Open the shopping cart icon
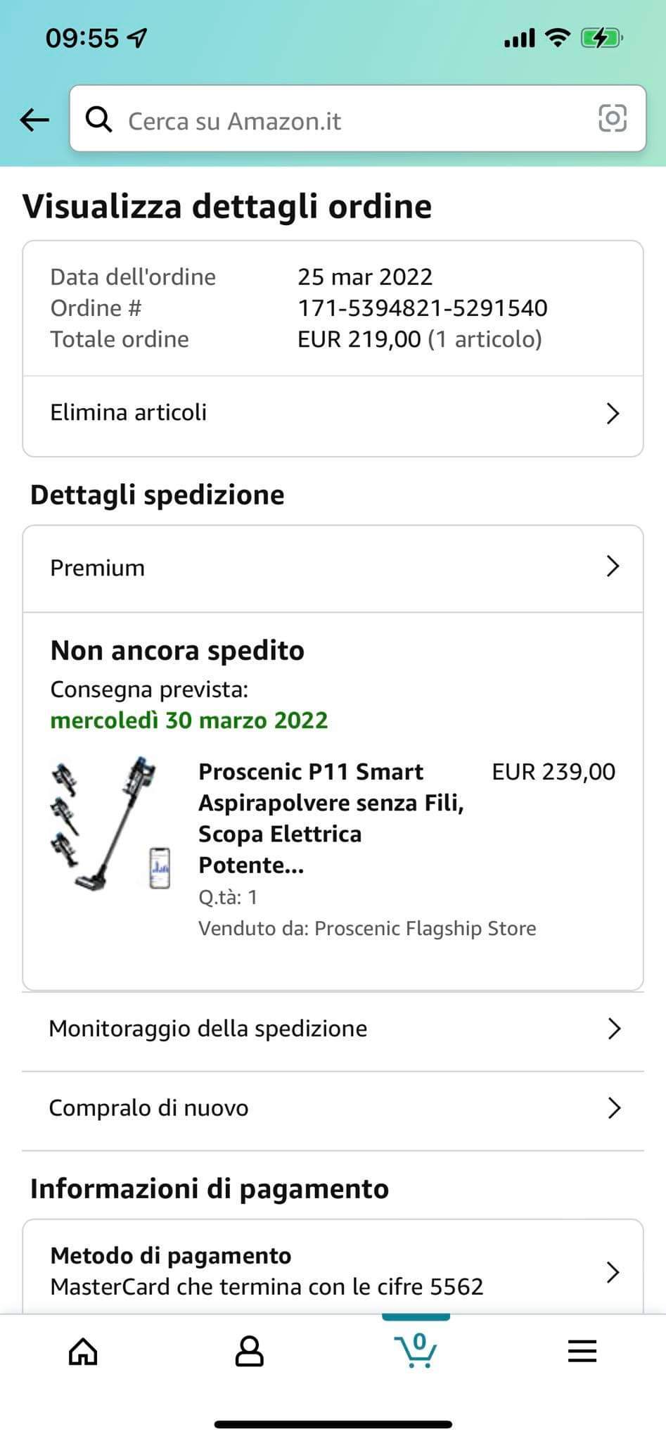The height and width of the screenshot is (1441, 666). tap(416, 1350)
